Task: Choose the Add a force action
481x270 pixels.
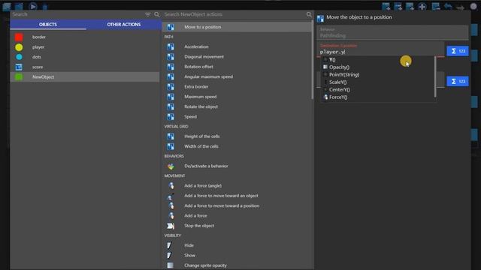Action: (237, 215)
